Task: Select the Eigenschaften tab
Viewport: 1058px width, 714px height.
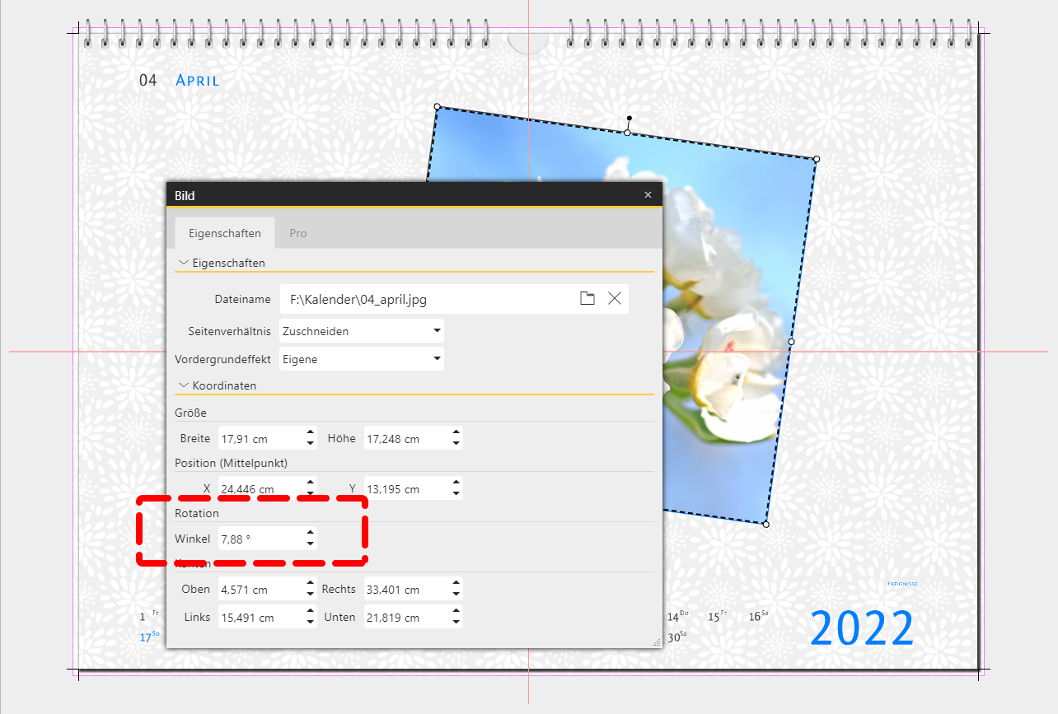Action: (x=225, y=233)
